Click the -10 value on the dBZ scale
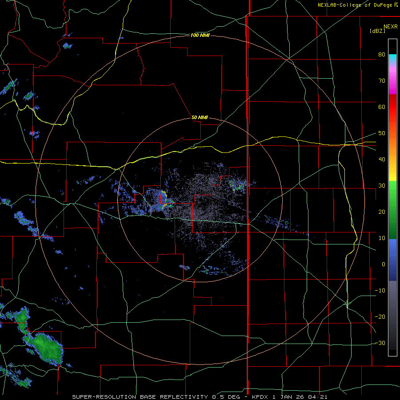The width and height of the screenshot is (400, 400). [x=380, y=291]
